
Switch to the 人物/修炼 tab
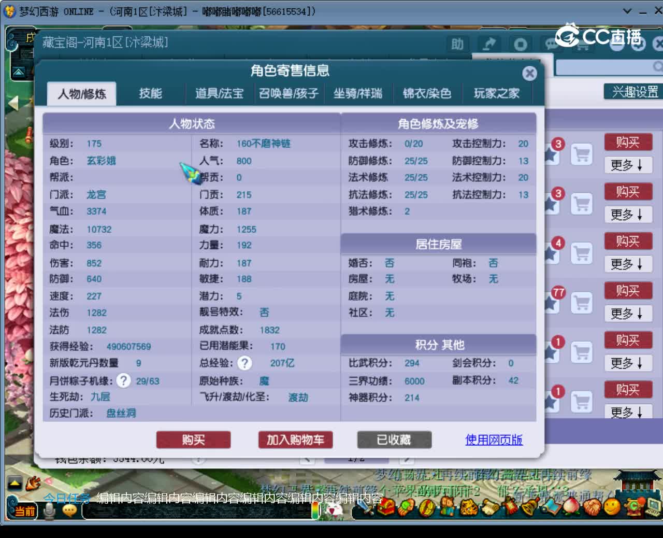(x=81, y=94)
